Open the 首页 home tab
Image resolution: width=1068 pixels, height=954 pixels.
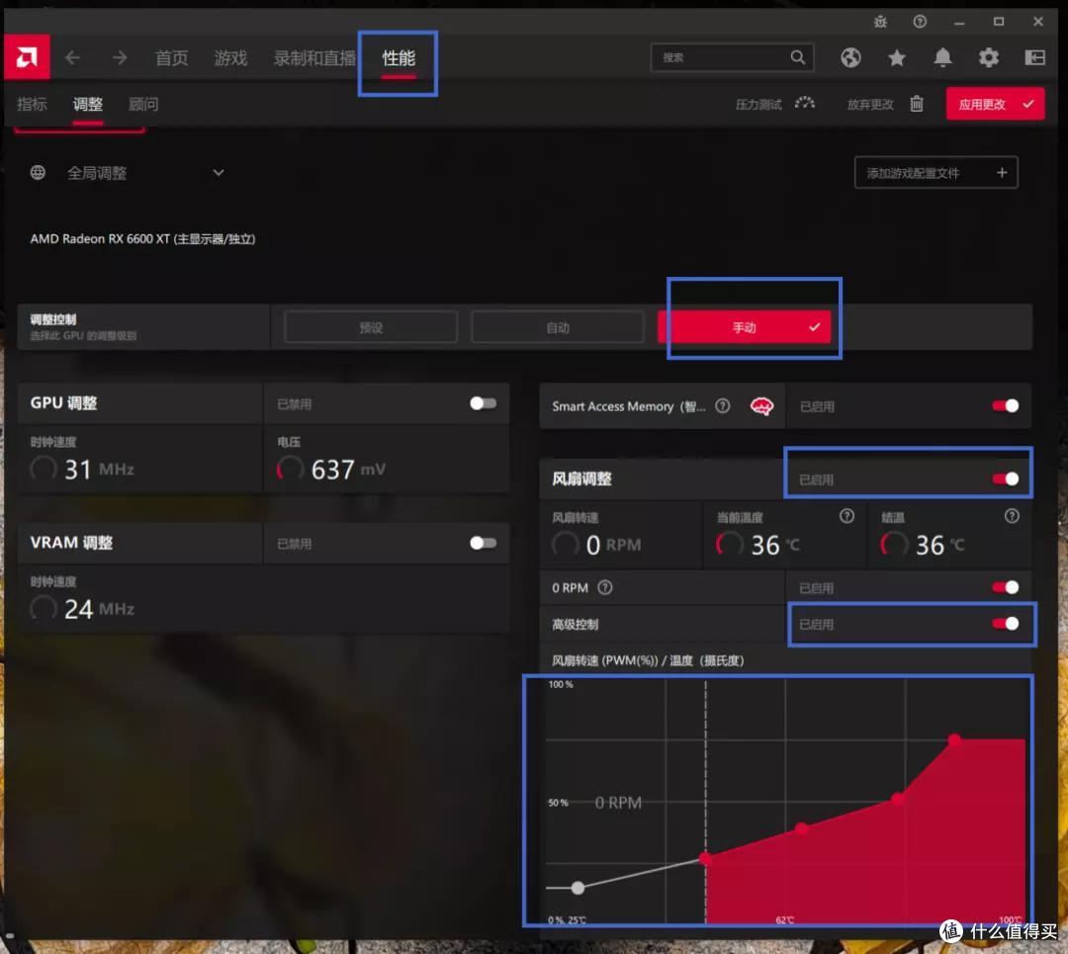click(172, 58)
